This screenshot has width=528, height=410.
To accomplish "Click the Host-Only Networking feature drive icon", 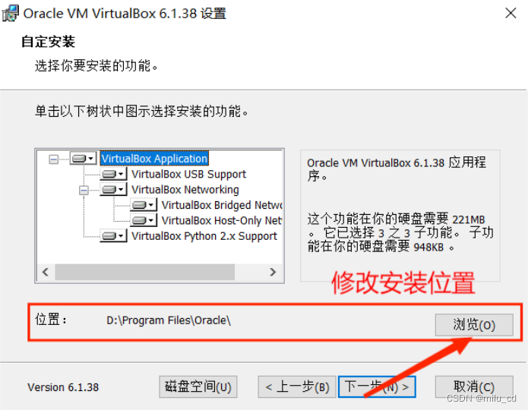I will 144,220.
